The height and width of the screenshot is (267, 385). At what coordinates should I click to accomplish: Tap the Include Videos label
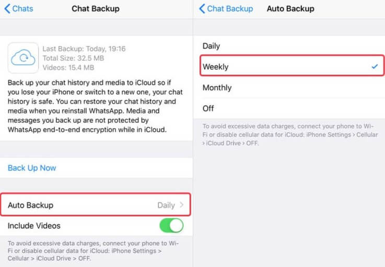click(x=34, y=226)
